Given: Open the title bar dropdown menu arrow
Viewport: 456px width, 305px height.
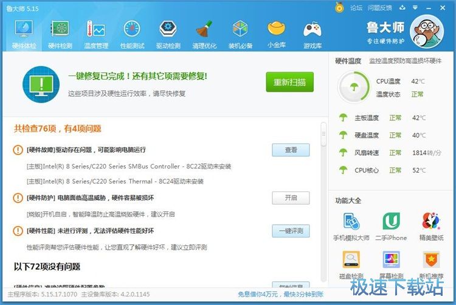Looking at the screenshot, I should [x=415, y=7].
